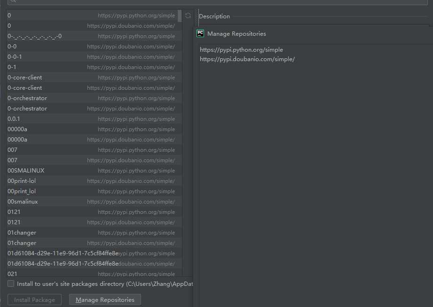
Task: Choose 0-orchestrator from pypi.python.org
Action: pos(94,98)
